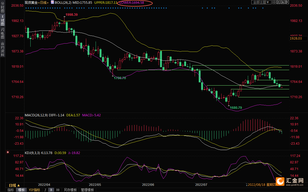Click the jump-to-start axis icon
Screen dimensions: 308x192
tap(278, 2)
